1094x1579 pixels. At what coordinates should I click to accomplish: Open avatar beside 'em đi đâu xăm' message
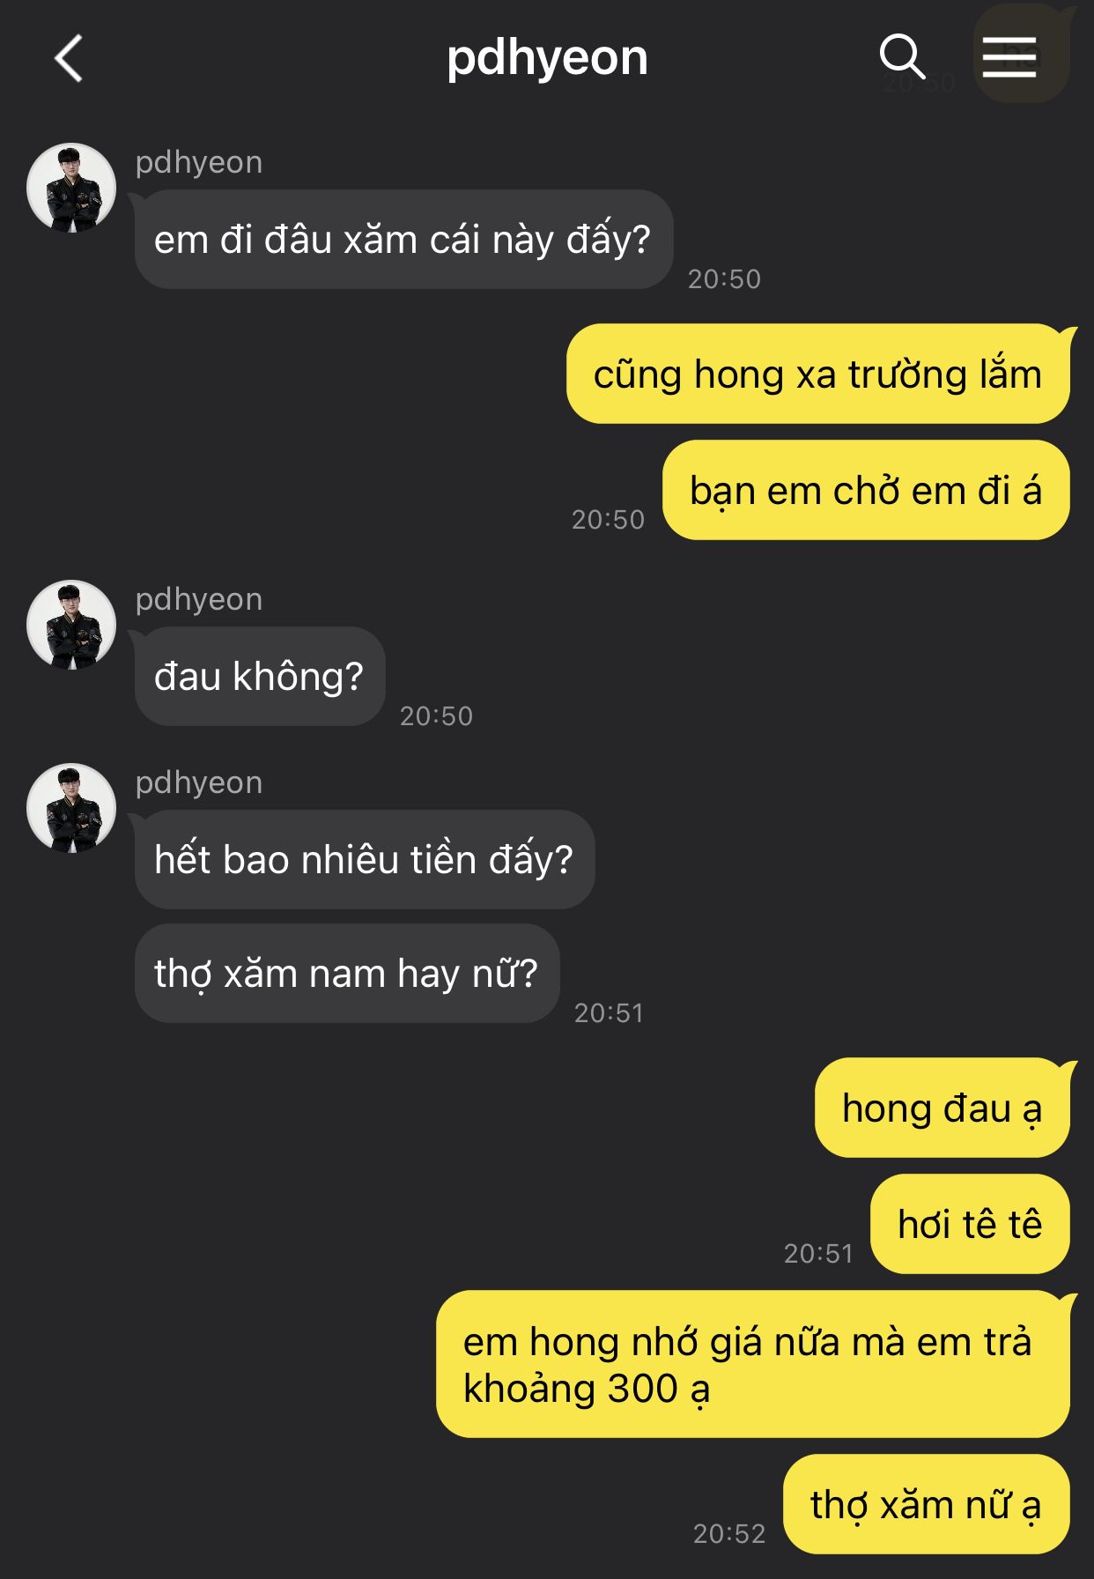(x=71, y=187)
